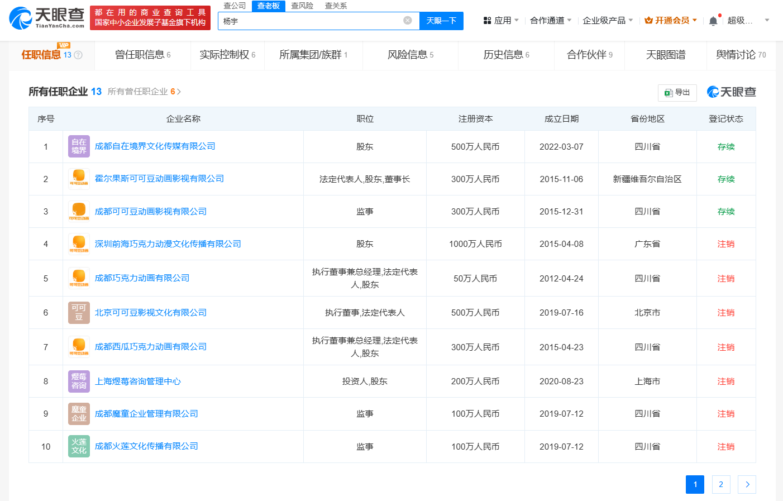The image size is (783, 501).
Task: Select the 舆情讨论 tab
Action: click(x=741, y=55)
